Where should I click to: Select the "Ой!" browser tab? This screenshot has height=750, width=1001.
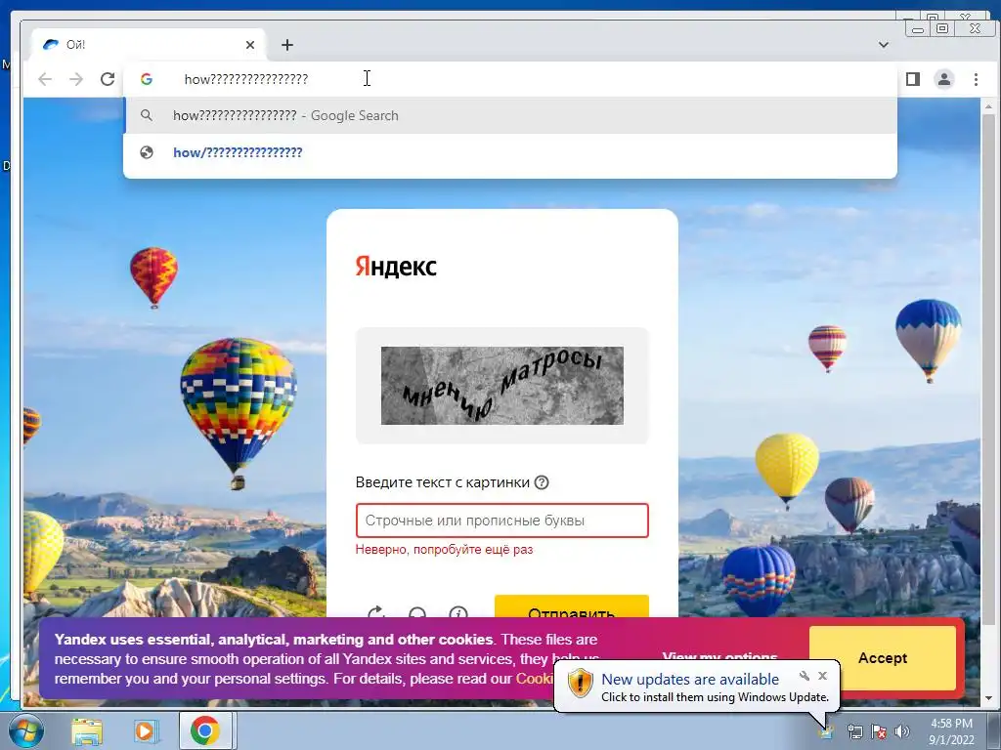coord(147,45)
